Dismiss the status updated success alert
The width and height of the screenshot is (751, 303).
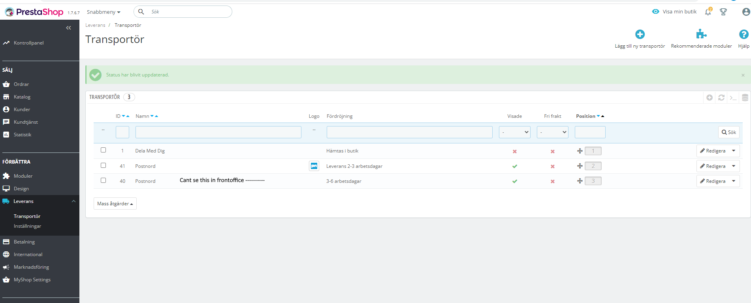click(x=743, y=75)
